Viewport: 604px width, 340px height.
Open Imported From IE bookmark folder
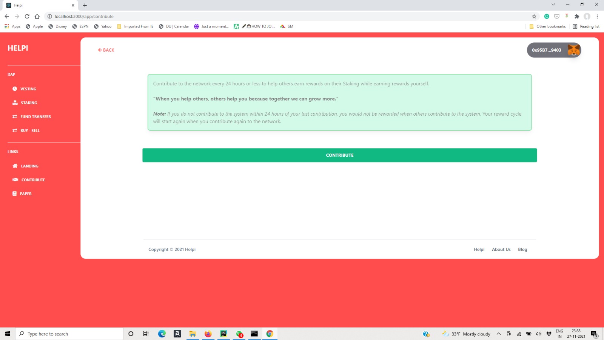click(135, 26)
